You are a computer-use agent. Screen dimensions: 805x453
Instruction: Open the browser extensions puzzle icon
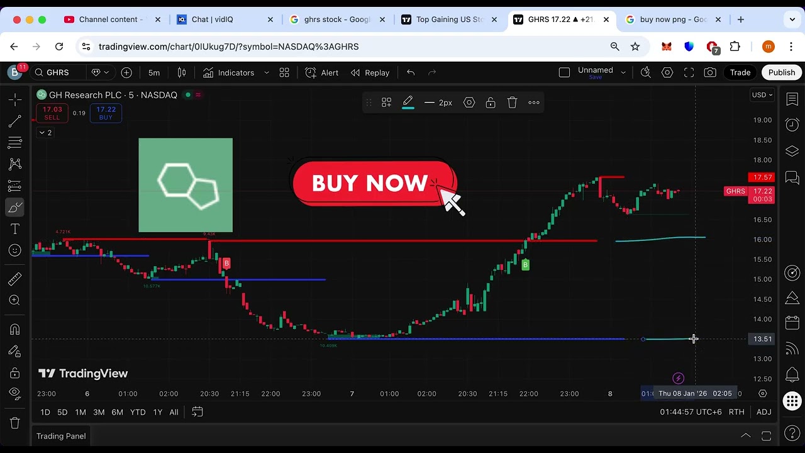[735, 47]
